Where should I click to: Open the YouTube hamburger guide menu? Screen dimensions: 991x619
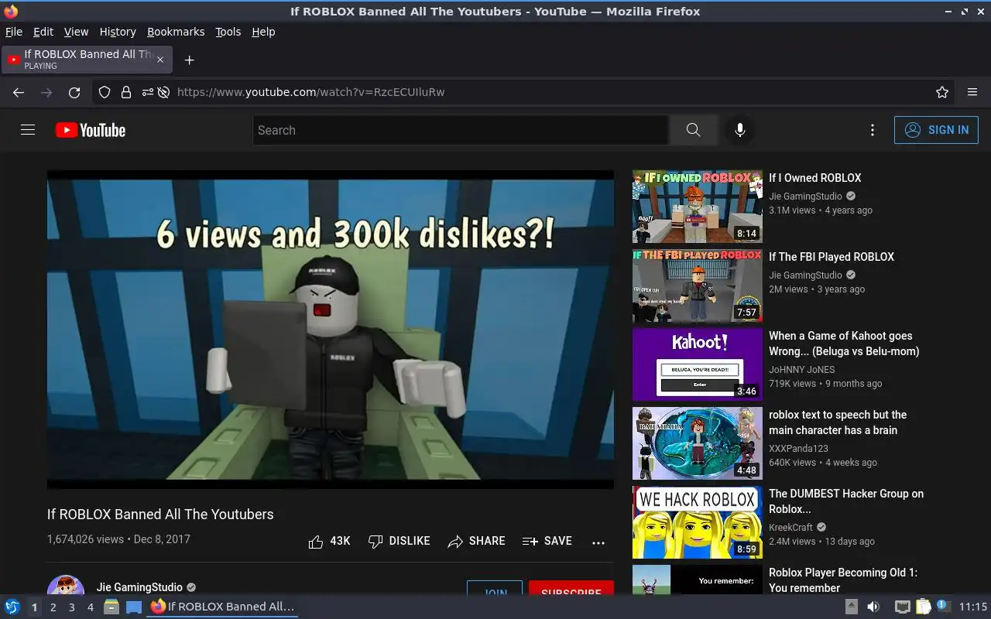[x=28, y=130]
